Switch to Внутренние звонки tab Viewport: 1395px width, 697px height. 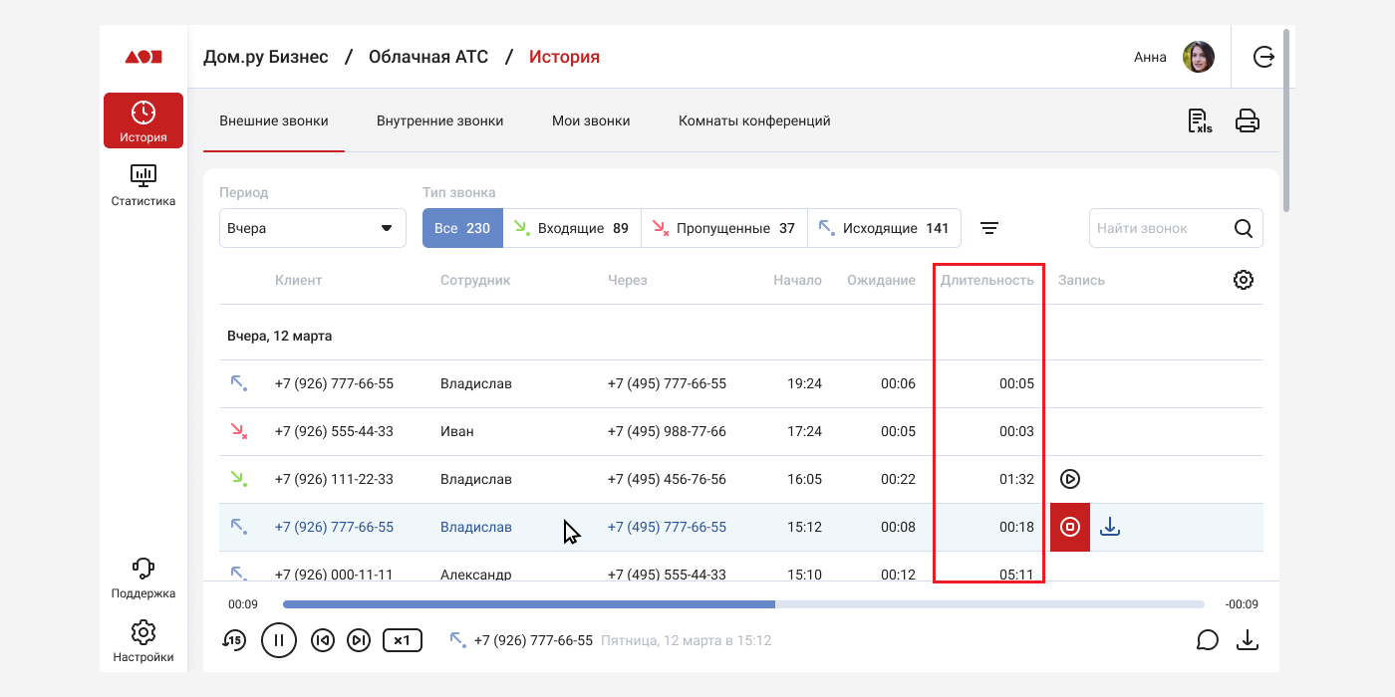pos(439,121)
